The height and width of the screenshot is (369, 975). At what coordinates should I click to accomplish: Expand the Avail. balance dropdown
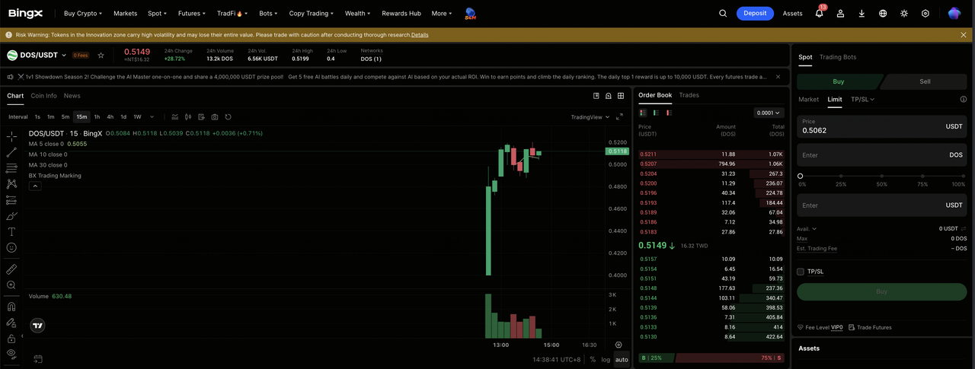[x=807, y=228]
